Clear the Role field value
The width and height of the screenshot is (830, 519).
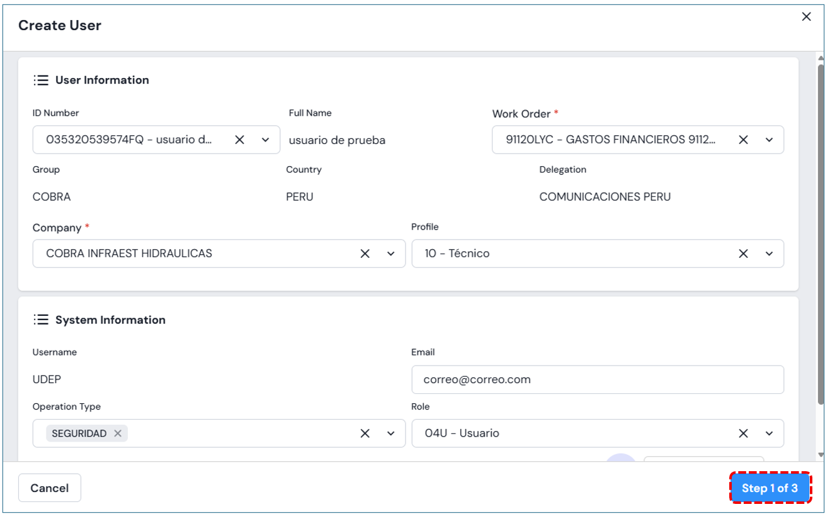click(743, 433)
